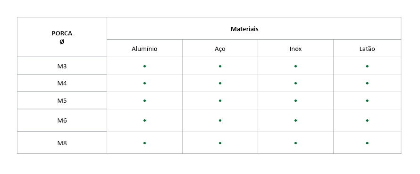
Task: Click the green dot for M8 Alumínio
Action: click(145, 143)
